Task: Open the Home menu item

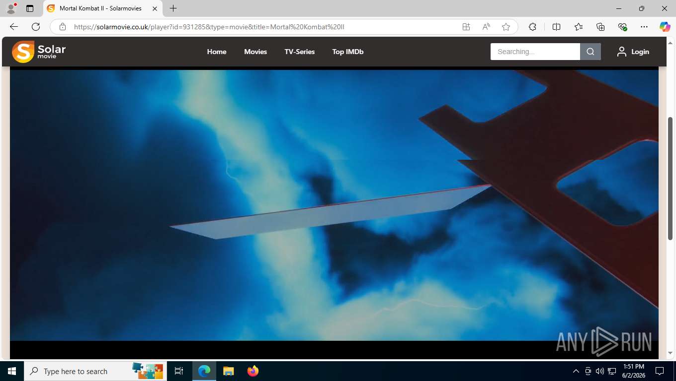Action: tap(217, 52)
